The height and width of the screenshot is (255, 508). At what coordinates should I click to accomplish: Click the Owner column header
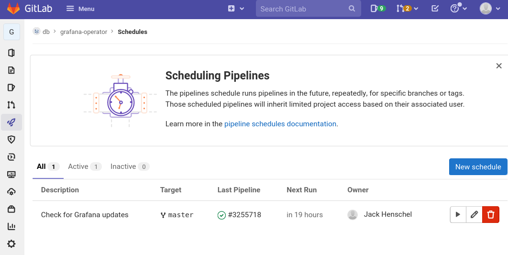(x=358, y=190)
